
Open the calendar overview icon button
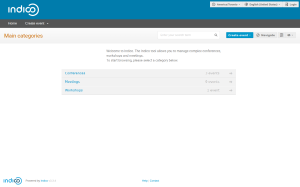click(x=281, y=35)
